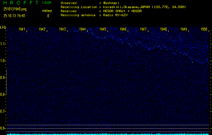Click the 1.1 frequency axis label
Viewport: 212px width, 135px height.
(x=3, y=44)
